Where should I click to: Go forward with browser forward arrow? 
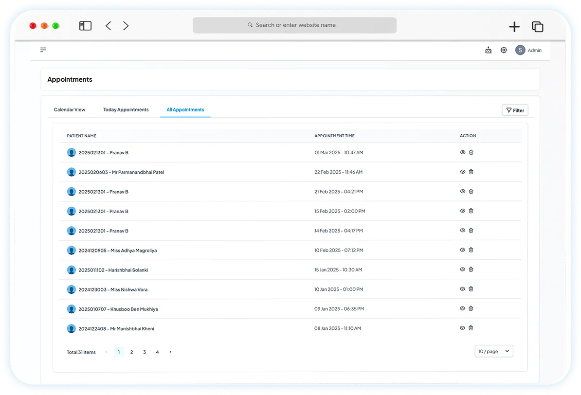tap(126, 26)
